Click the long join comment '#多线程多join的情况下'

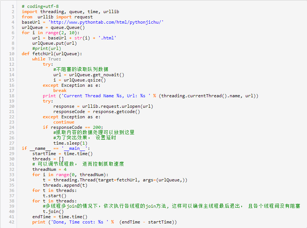pyautogui.click(x=171, y=206)
